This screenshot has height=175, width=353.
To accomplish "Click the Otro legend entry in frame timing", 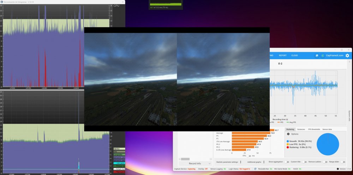I will 119,152.
